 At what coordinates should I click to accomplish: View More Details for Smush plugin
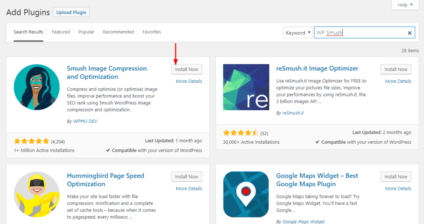[x=189, y=81]
